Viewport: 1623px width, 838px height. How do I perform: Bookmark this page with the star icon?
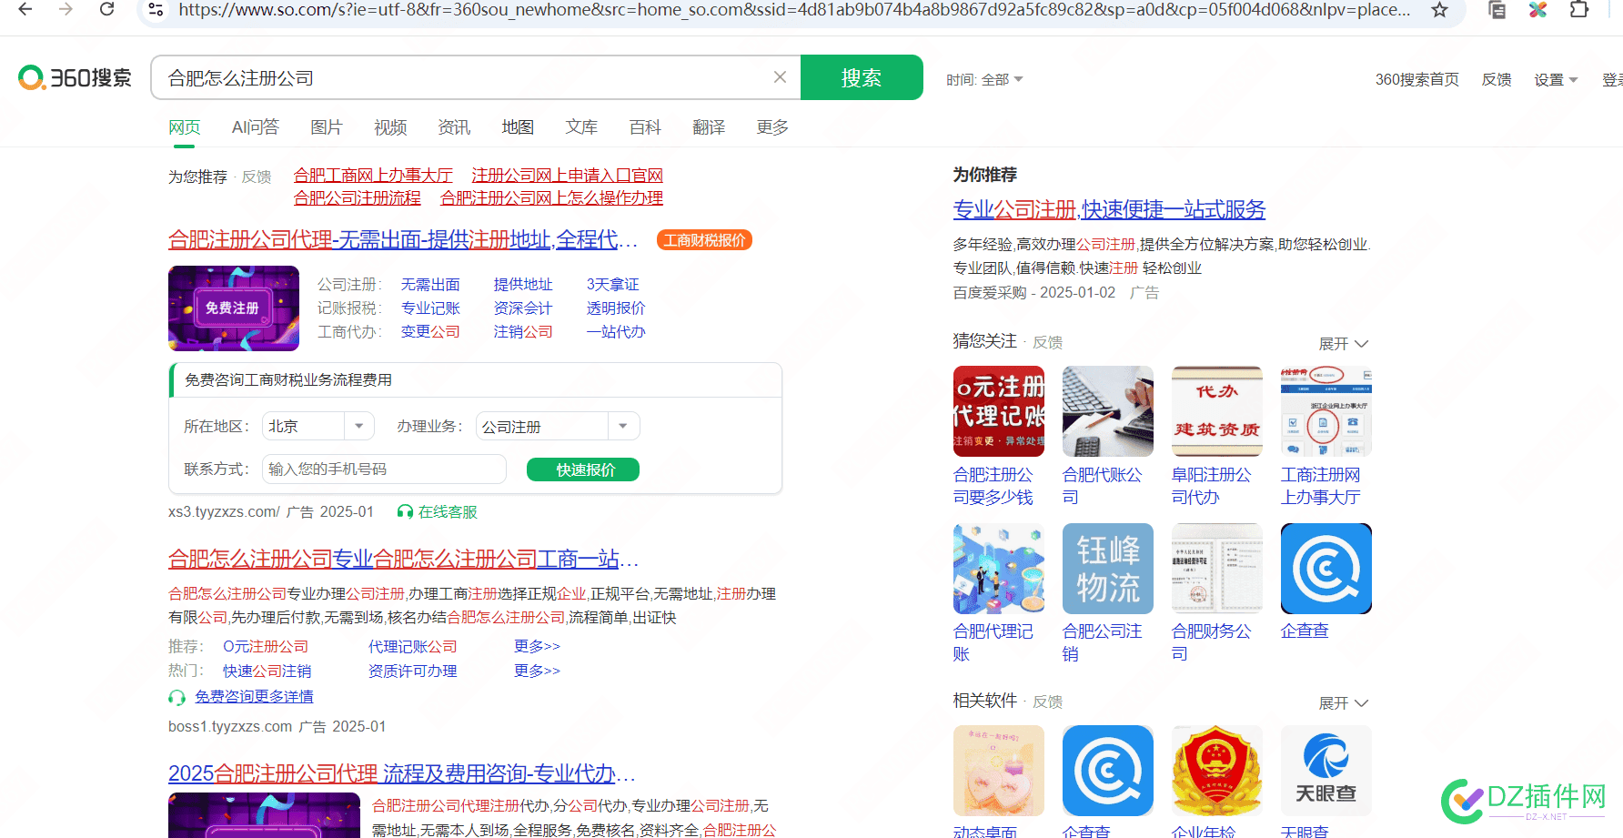click(x=1439, y=10)
